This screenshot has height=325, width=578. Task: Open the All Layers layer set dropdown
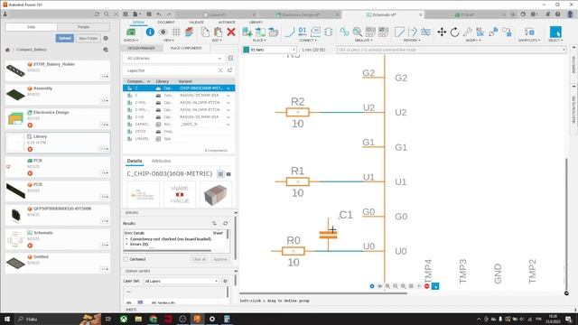tap(181, 281)
